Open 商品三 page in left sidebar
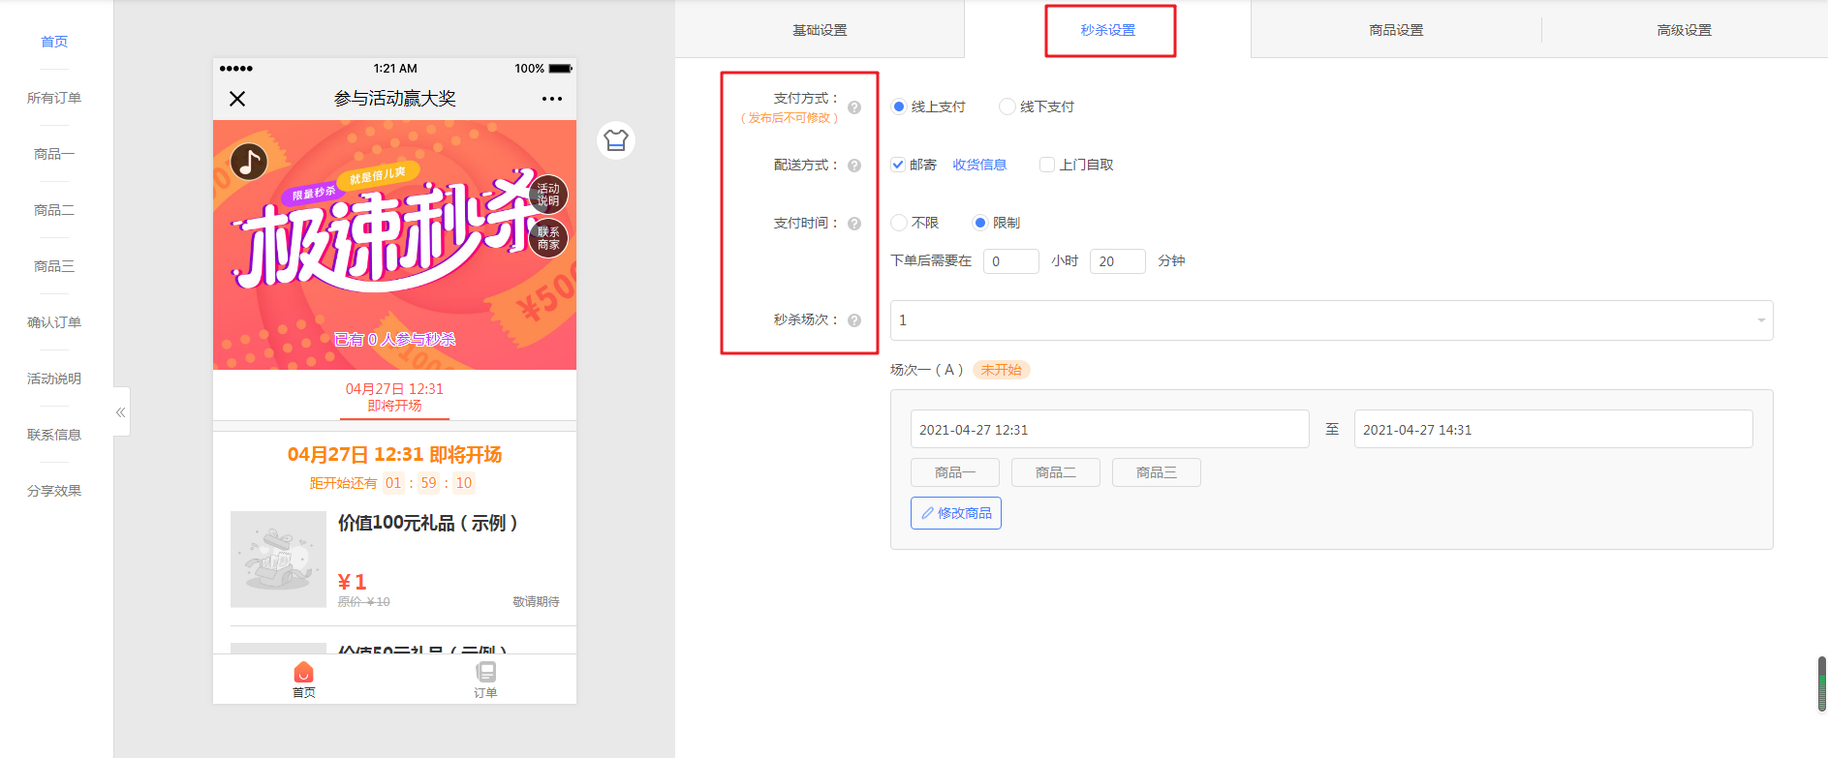1828x758 pixels. click(54, 266)
